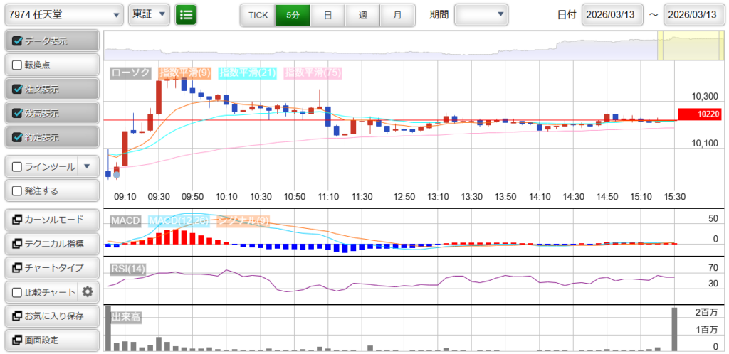729x354 pixels.
Task: Switch to the TICK chart tab
Action: [x=258, y=14]
